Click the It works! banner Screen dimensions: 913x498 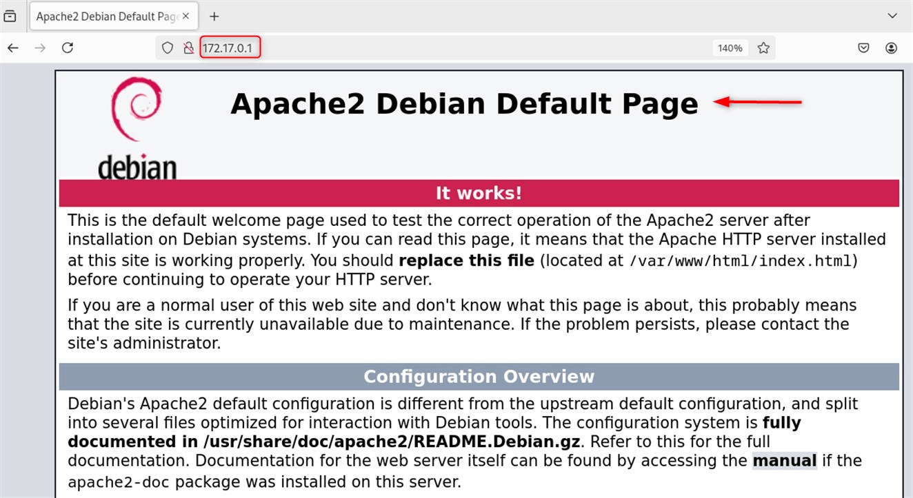click(479, 193)
